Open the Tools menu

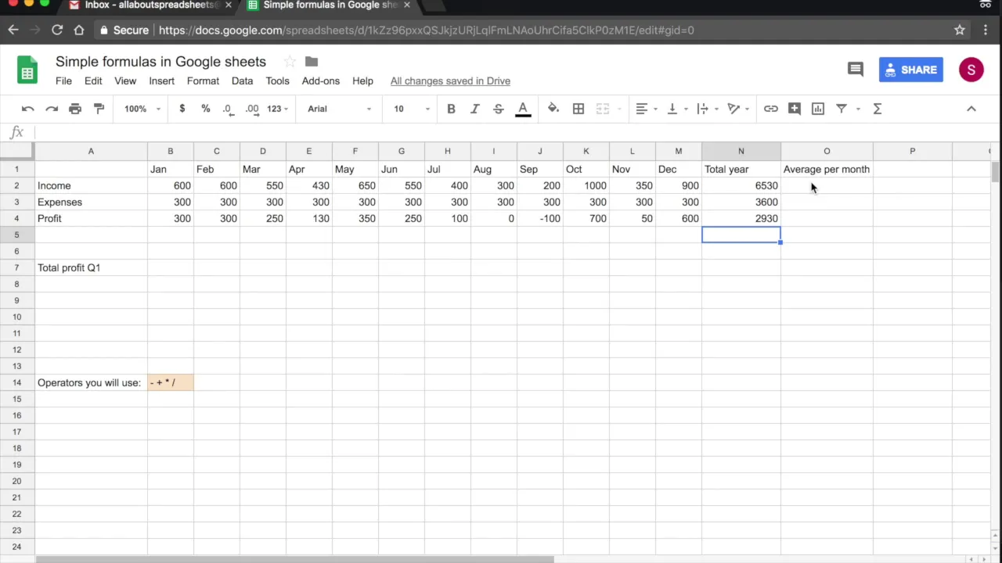click(277, 81)
